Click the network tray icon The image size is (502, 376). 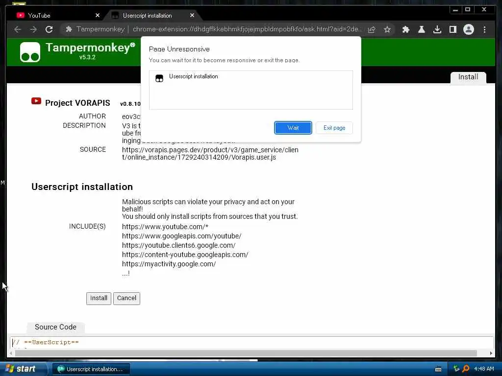point(456,369)
